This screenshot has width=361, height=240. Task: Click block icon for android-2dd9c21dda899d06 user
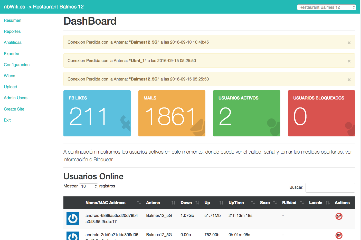tap(339, 235)
